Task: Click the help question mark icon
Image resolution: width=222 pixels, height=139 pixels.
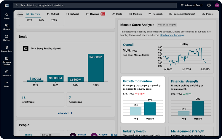Action: (209, 5)
